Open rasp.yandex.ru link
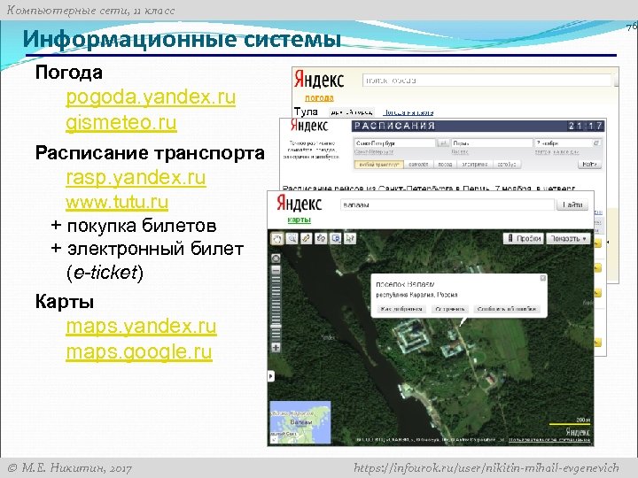Viewport: 638px width, 478px height. coord(136,178)
